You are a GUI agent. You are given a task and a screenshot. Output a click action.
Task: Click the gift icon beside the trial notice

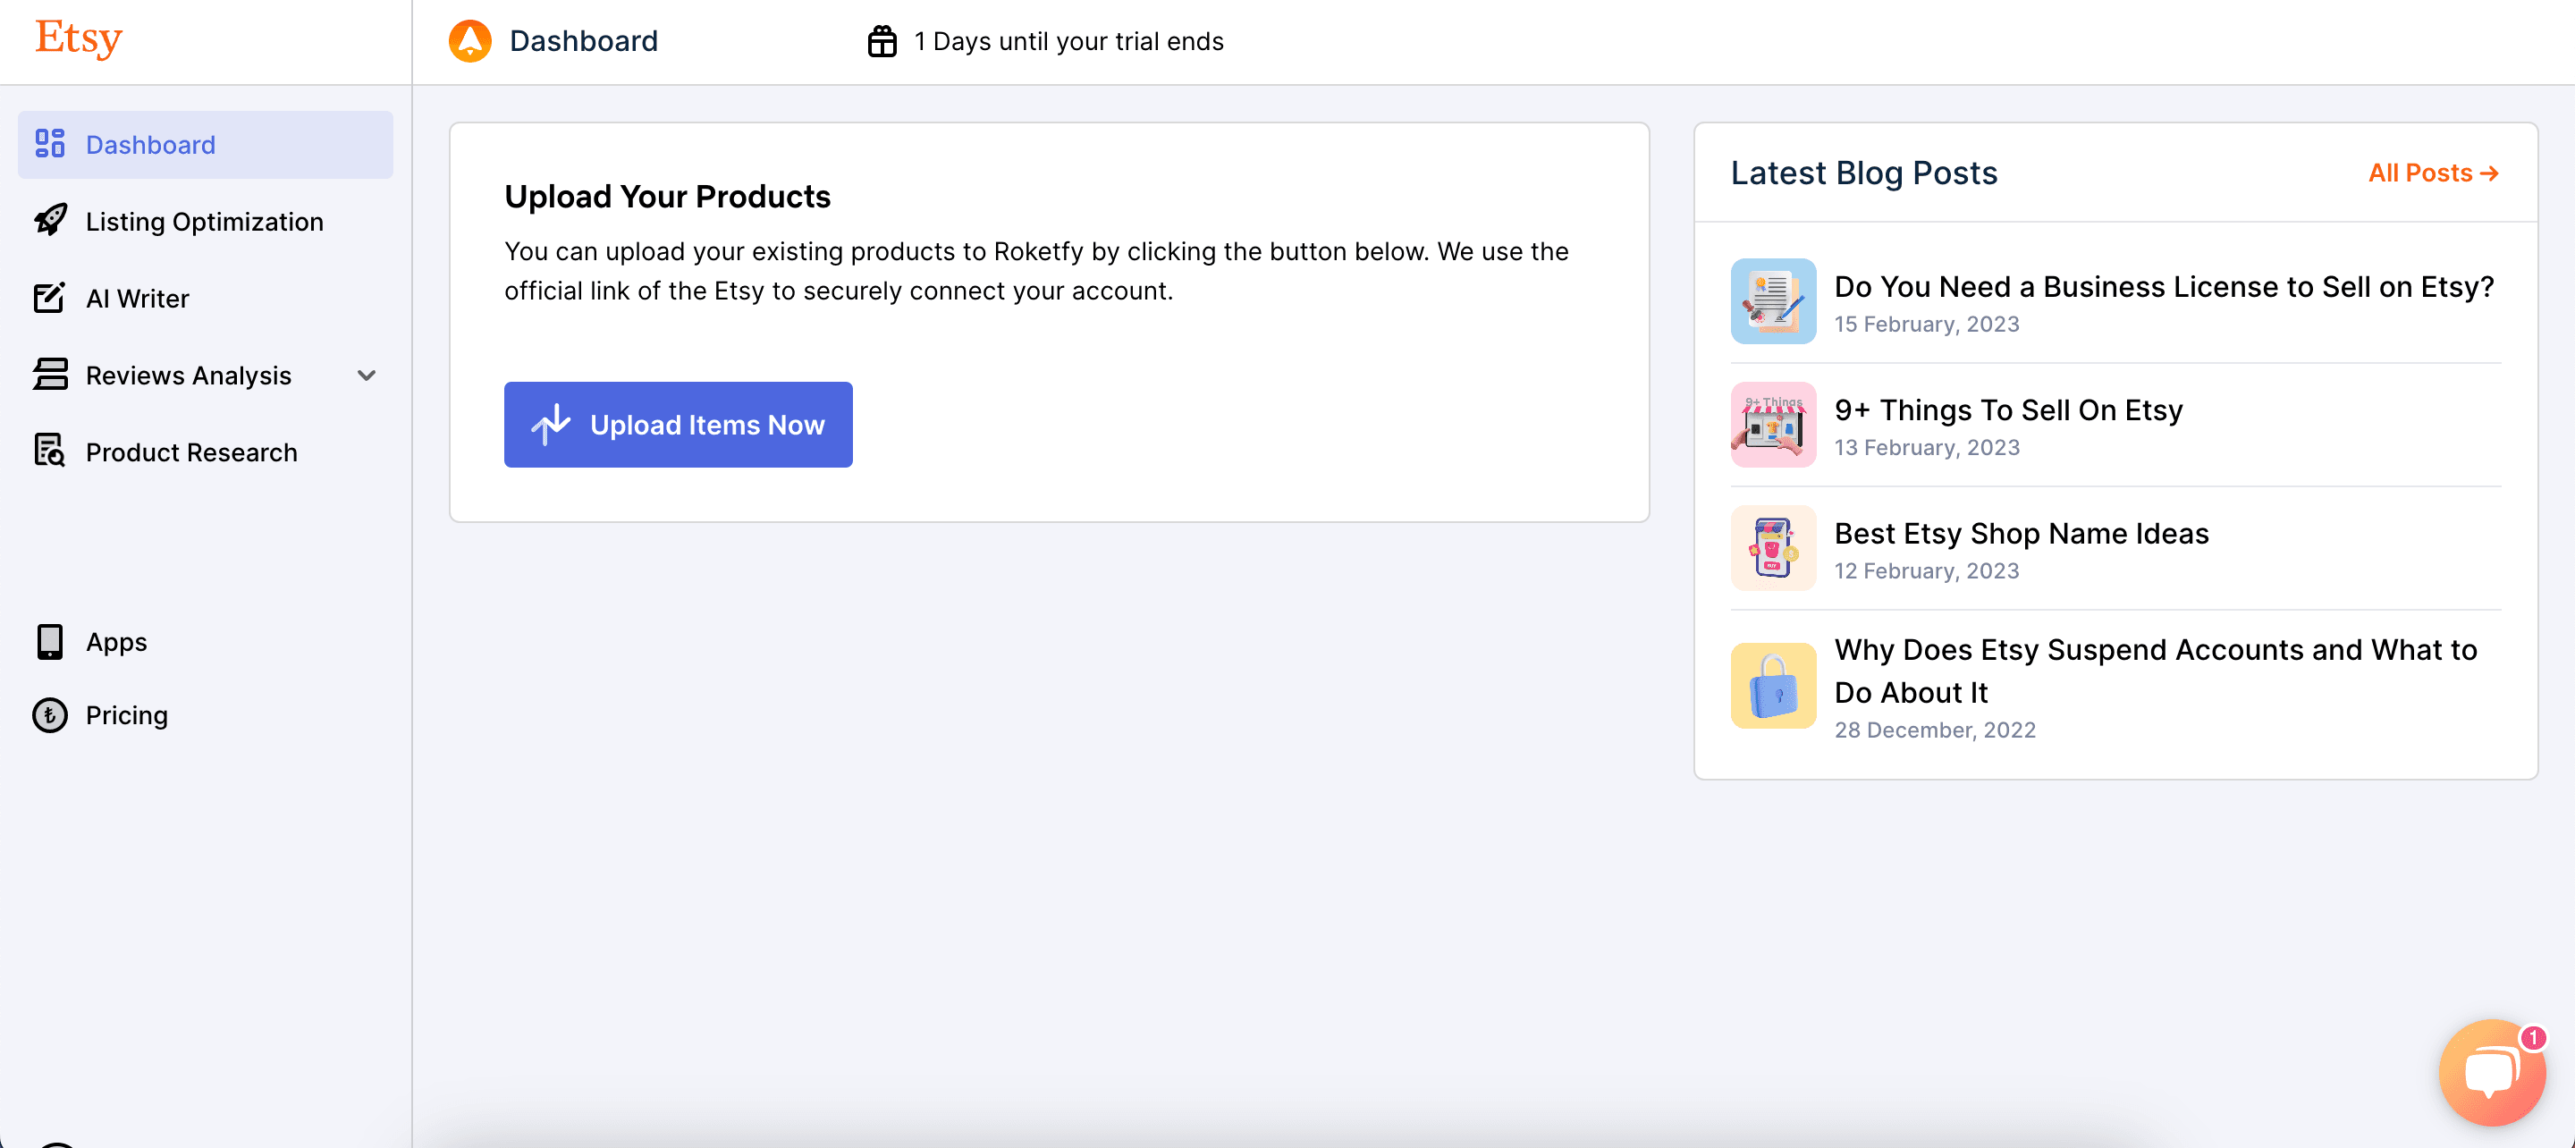882,41
